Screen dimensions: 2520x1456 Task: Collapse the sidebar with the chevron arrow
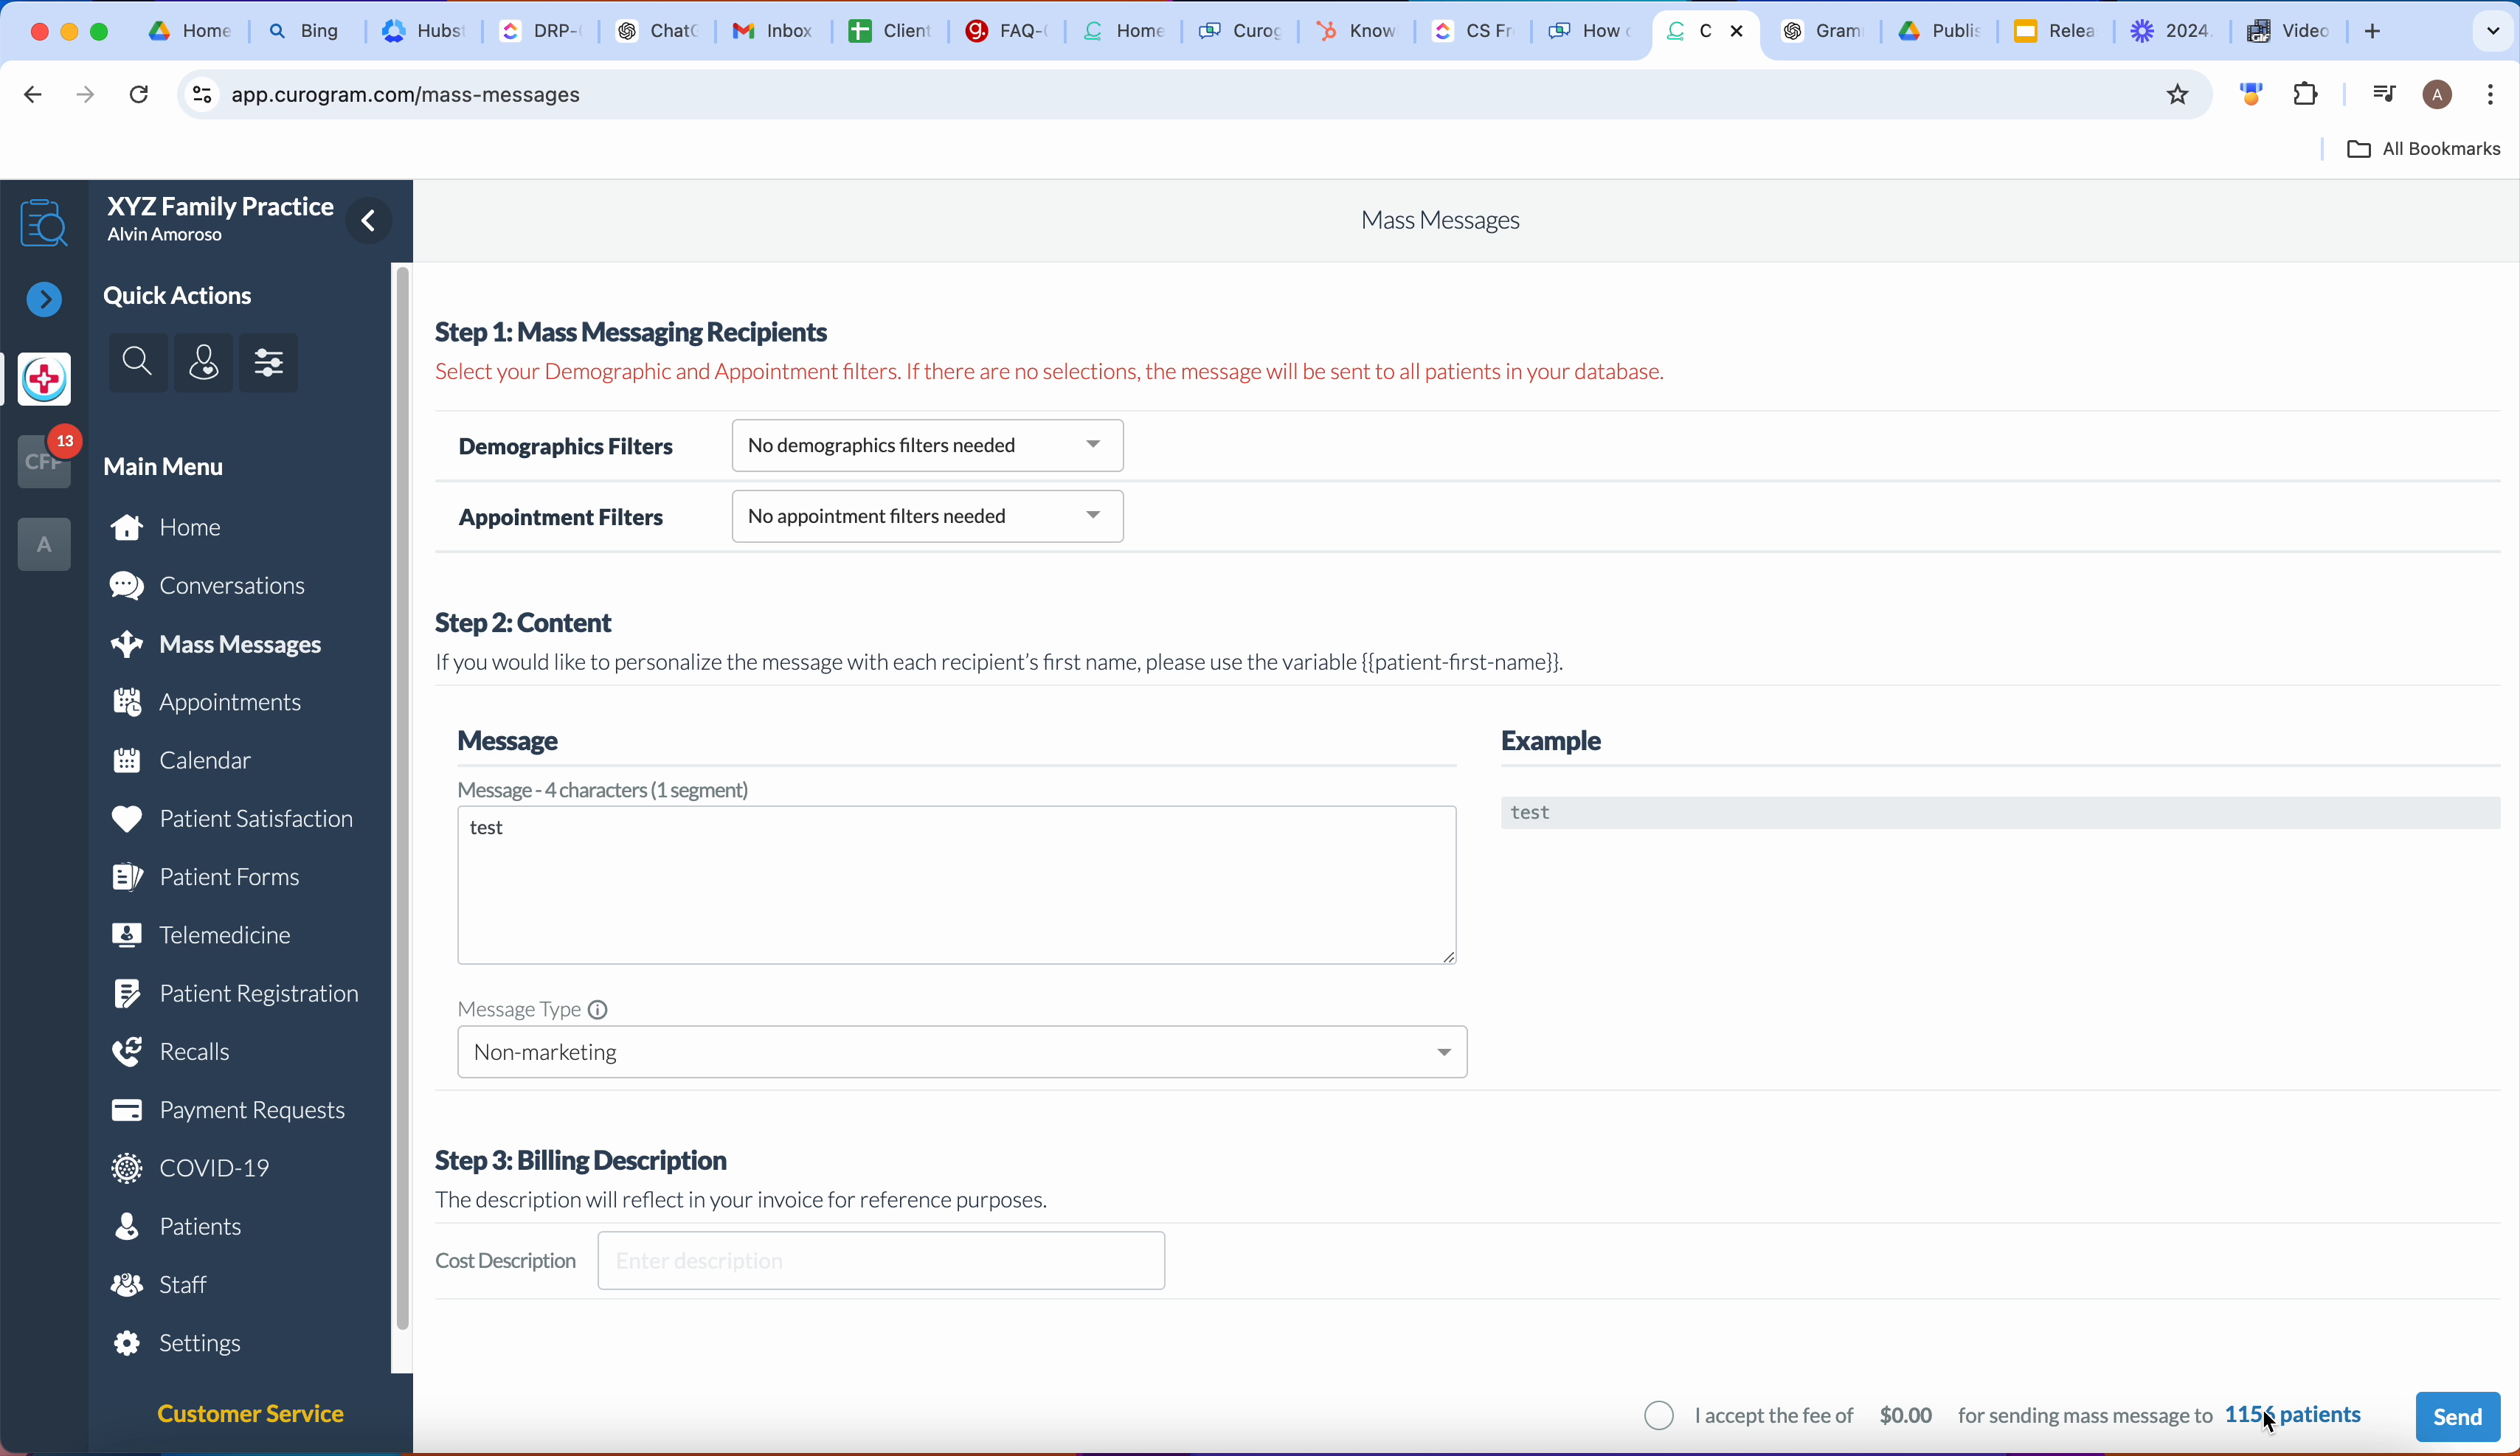(x=369, y=221)
